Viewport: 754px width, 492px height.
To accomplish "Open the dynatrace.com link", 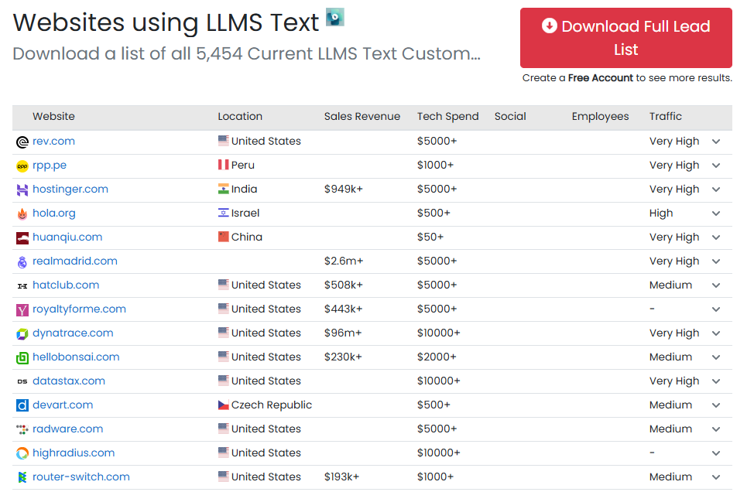I will [x=73, y=333].
